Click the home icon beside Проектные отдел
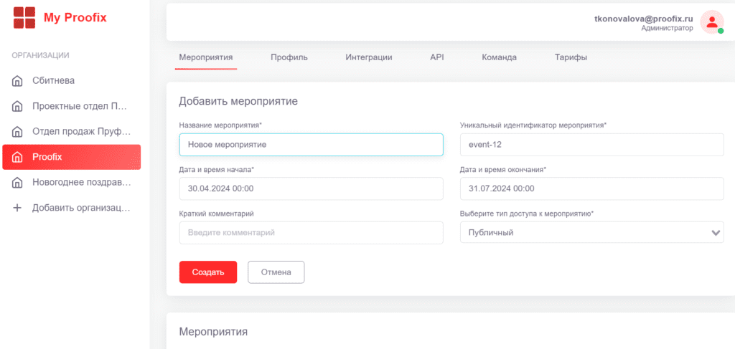Screen dimensions: 735x349 click(x=17, y=107)
